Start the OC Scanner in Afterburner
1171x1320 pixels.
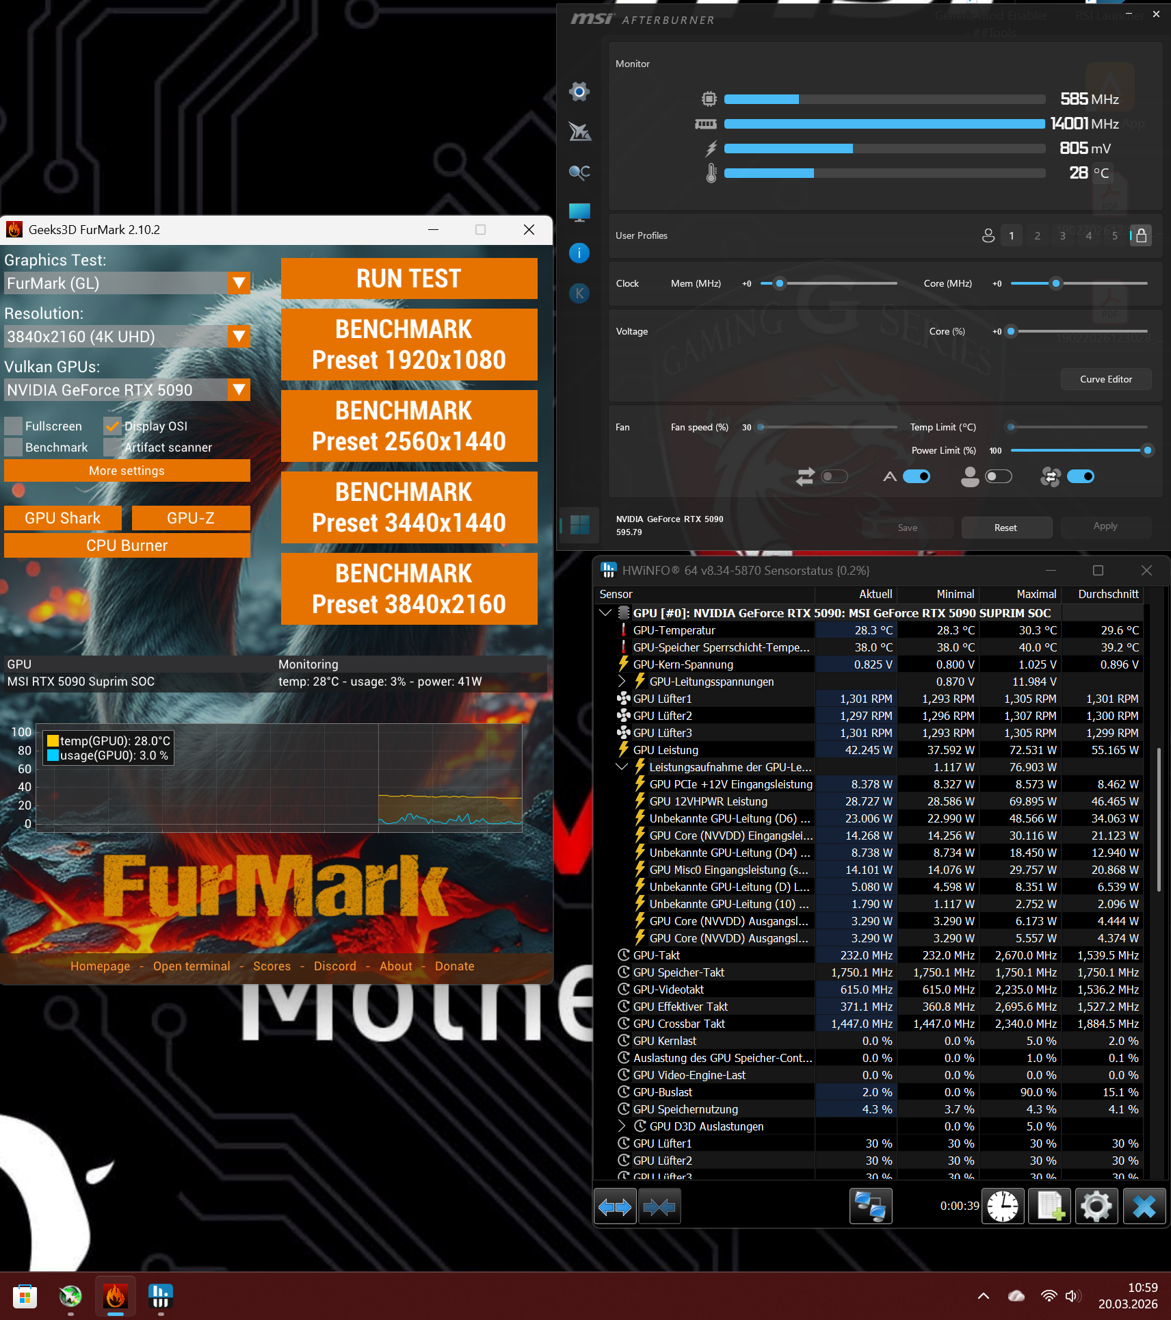tap(579, 172)
